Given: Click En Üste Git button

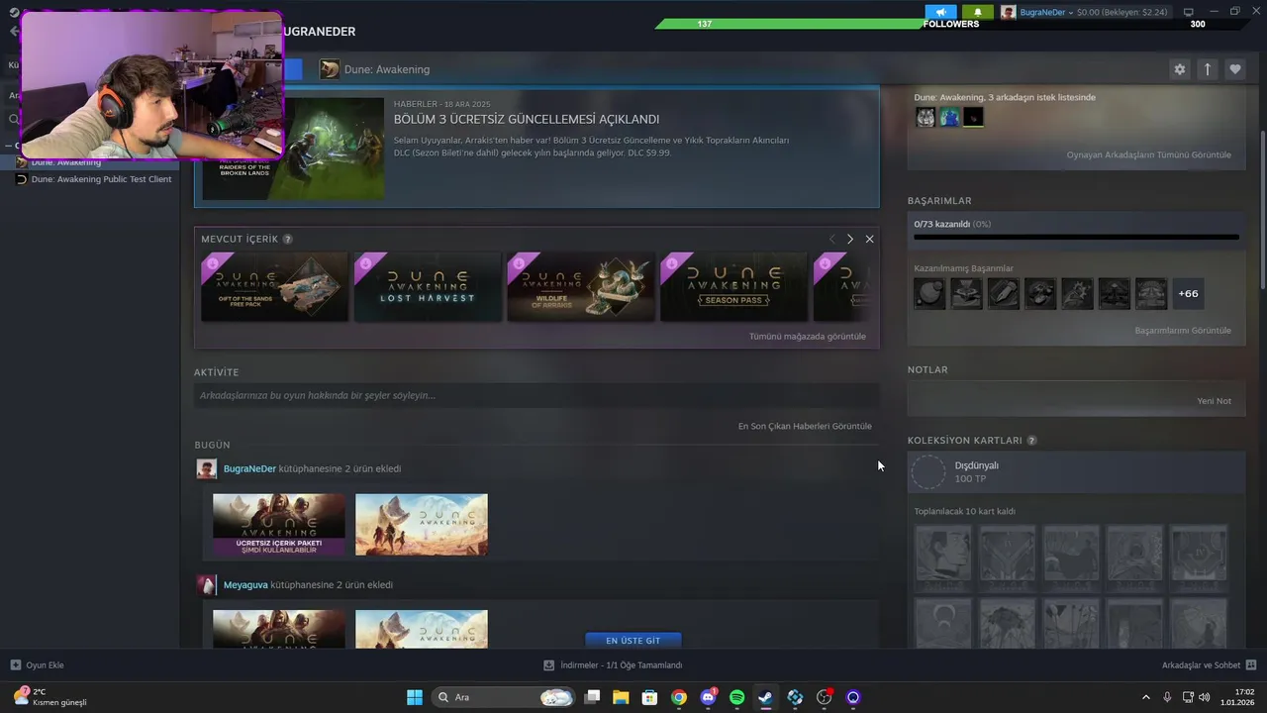Looking at the screenshot, I should pos(633,641).
